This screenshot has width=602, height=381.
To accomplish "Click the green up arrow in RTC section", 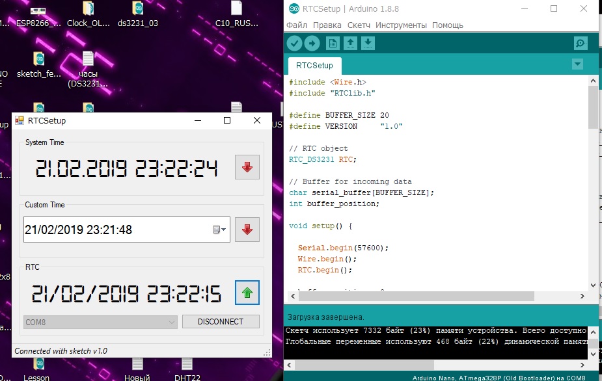I will pyautogui.click(x=247, y=293).
